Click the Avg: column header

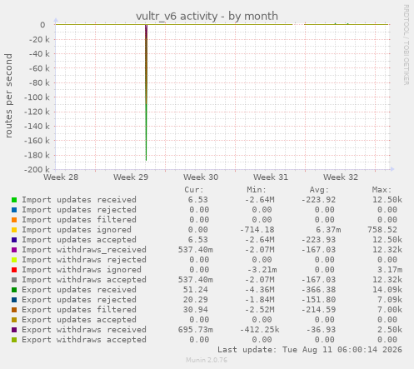(319, 190)
